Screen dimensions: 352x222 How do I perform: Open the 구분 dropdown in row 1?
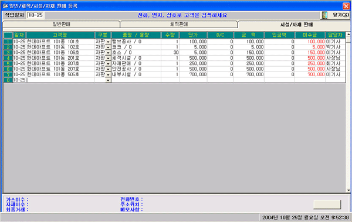[108, 42]
